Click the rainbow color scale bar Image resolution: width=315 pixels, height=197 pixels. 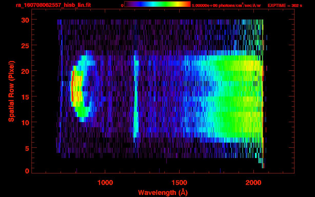[x=157, y=4]
